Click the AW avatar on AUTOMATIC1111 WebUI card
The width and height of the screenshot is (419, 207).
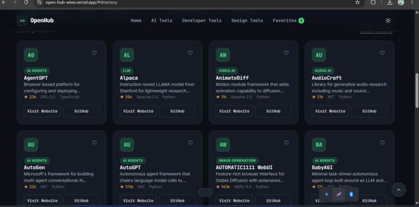223,145
